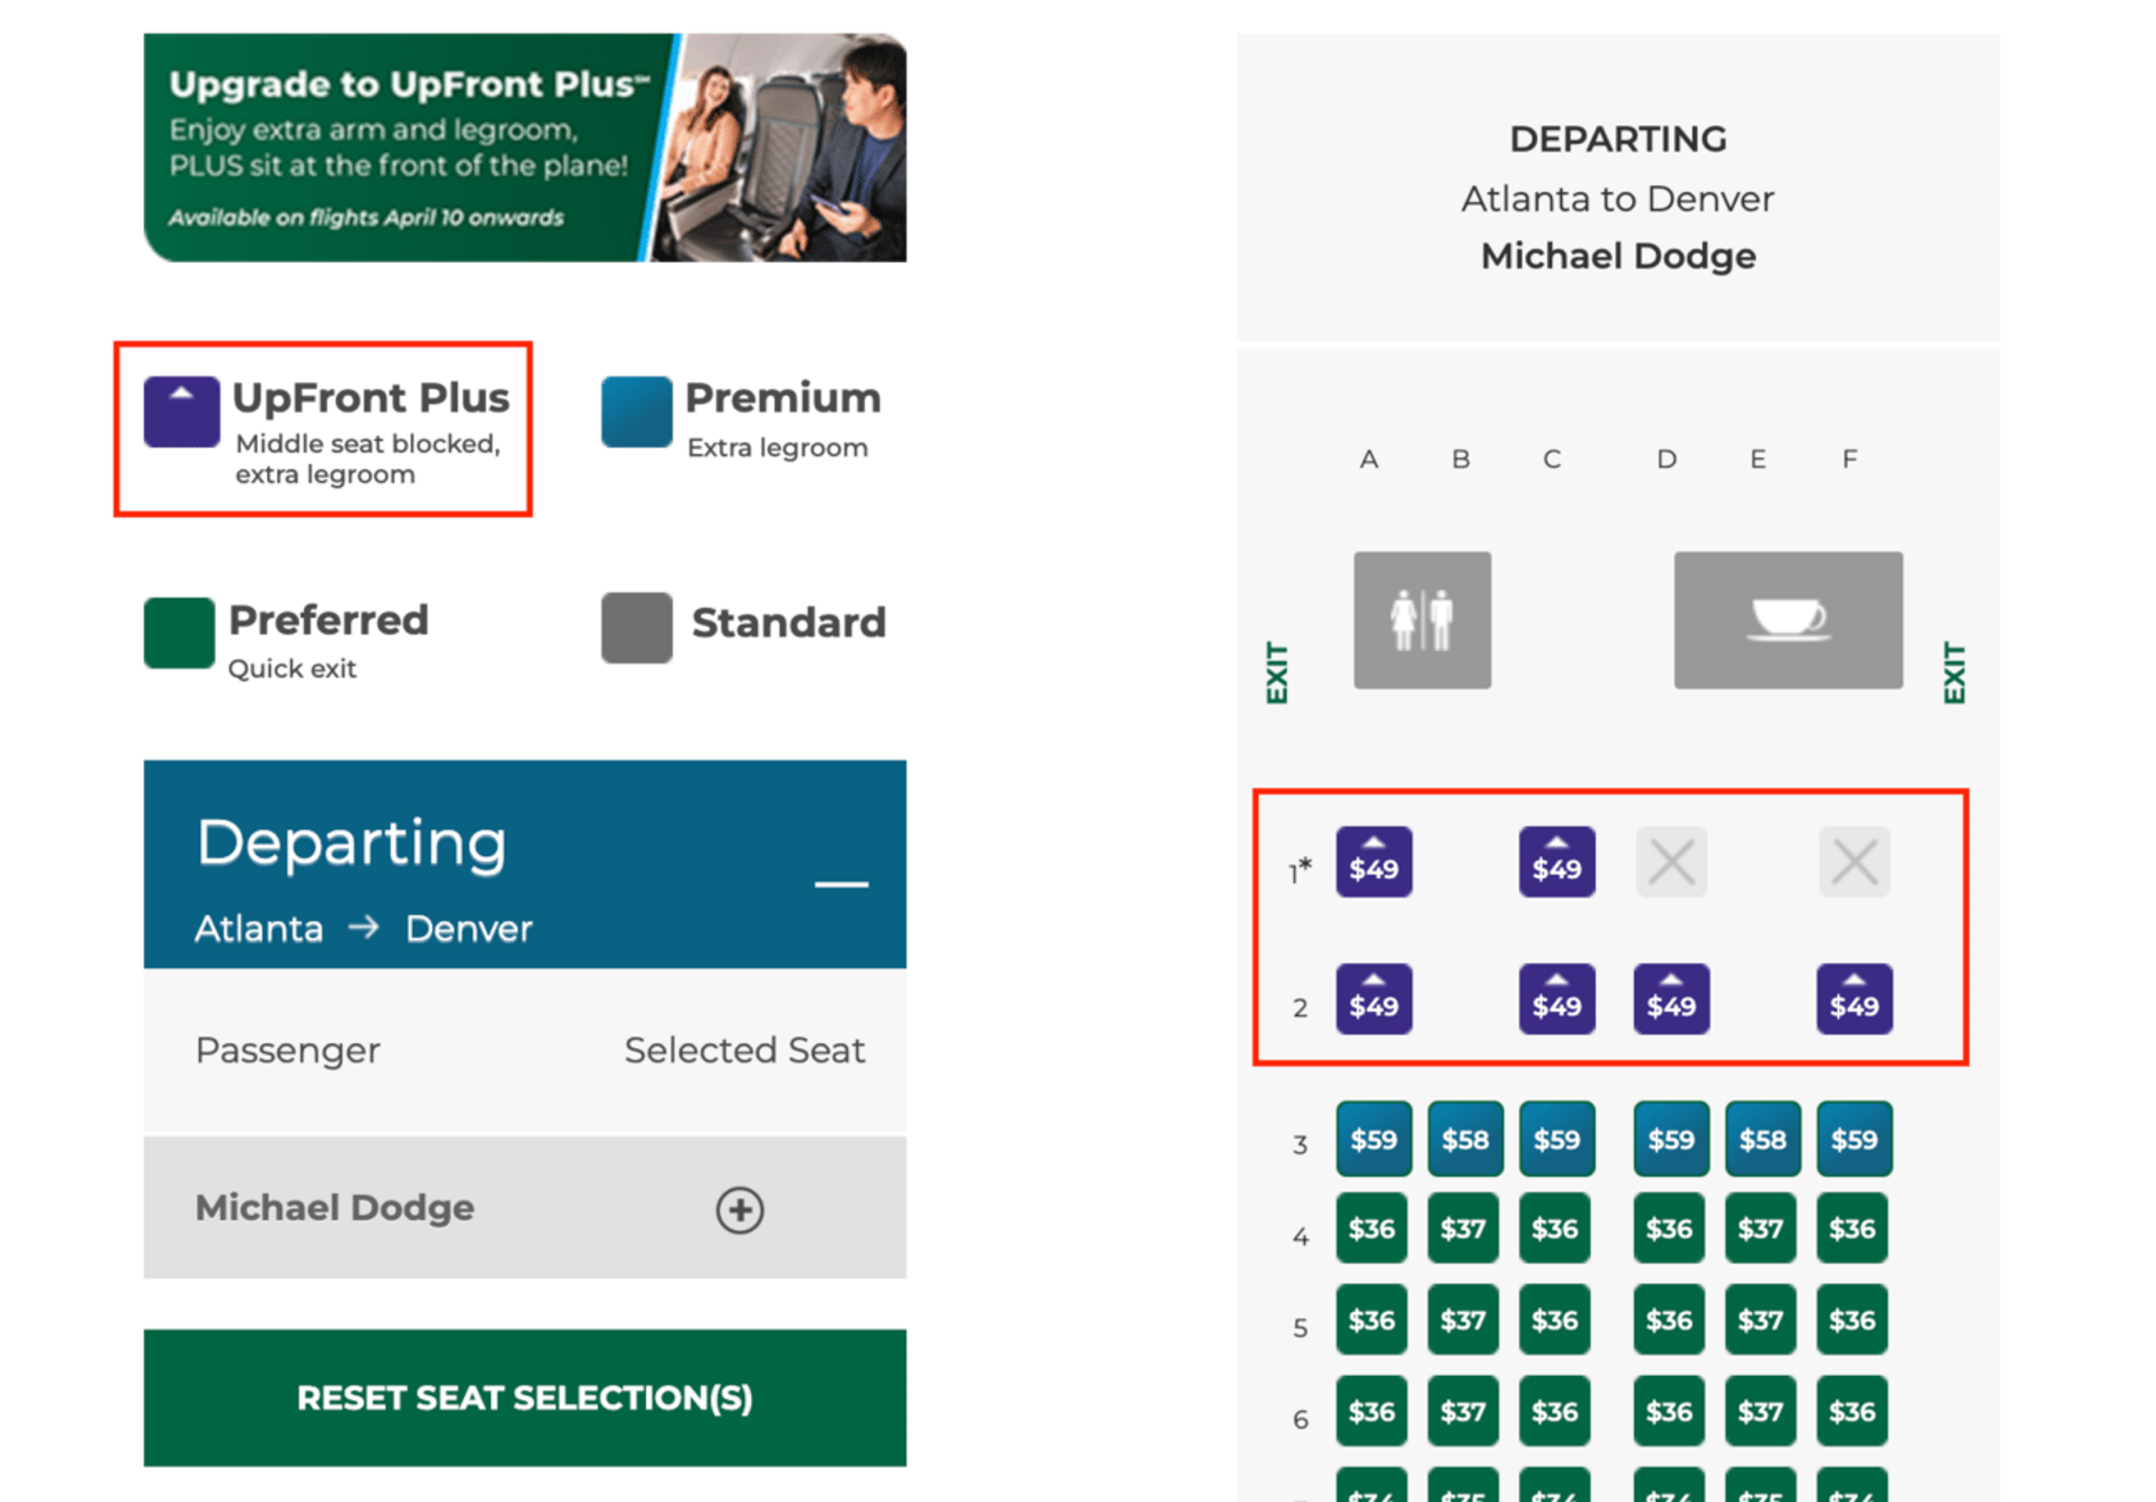Click column letter F header
The width and height of the screenshot is (2156, 1502).
(1849, 459)
